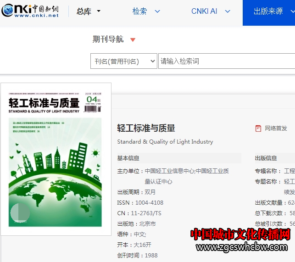Screen dimensions: 295x262
Task: Click the 请输入检索词 search box
Action: pos(225,61)
